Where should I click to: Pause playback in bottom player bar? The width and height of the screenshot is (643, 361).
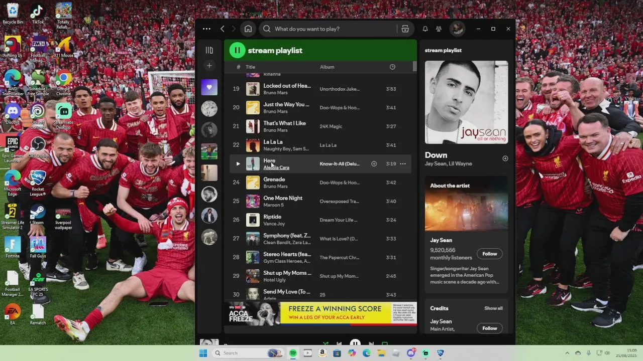[355, 343]
